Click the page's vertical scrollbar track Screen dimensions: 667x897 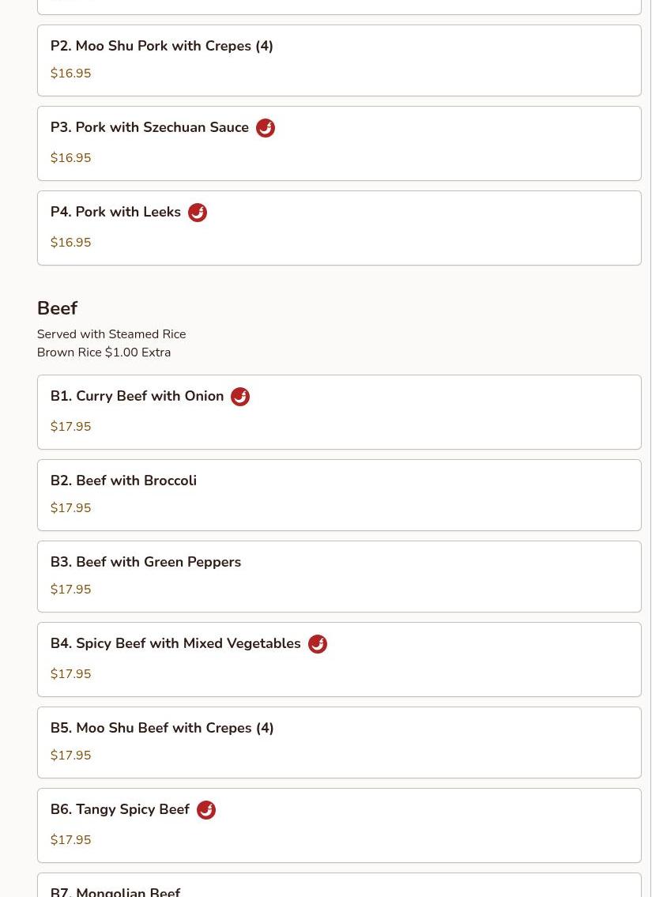(658, 449)
